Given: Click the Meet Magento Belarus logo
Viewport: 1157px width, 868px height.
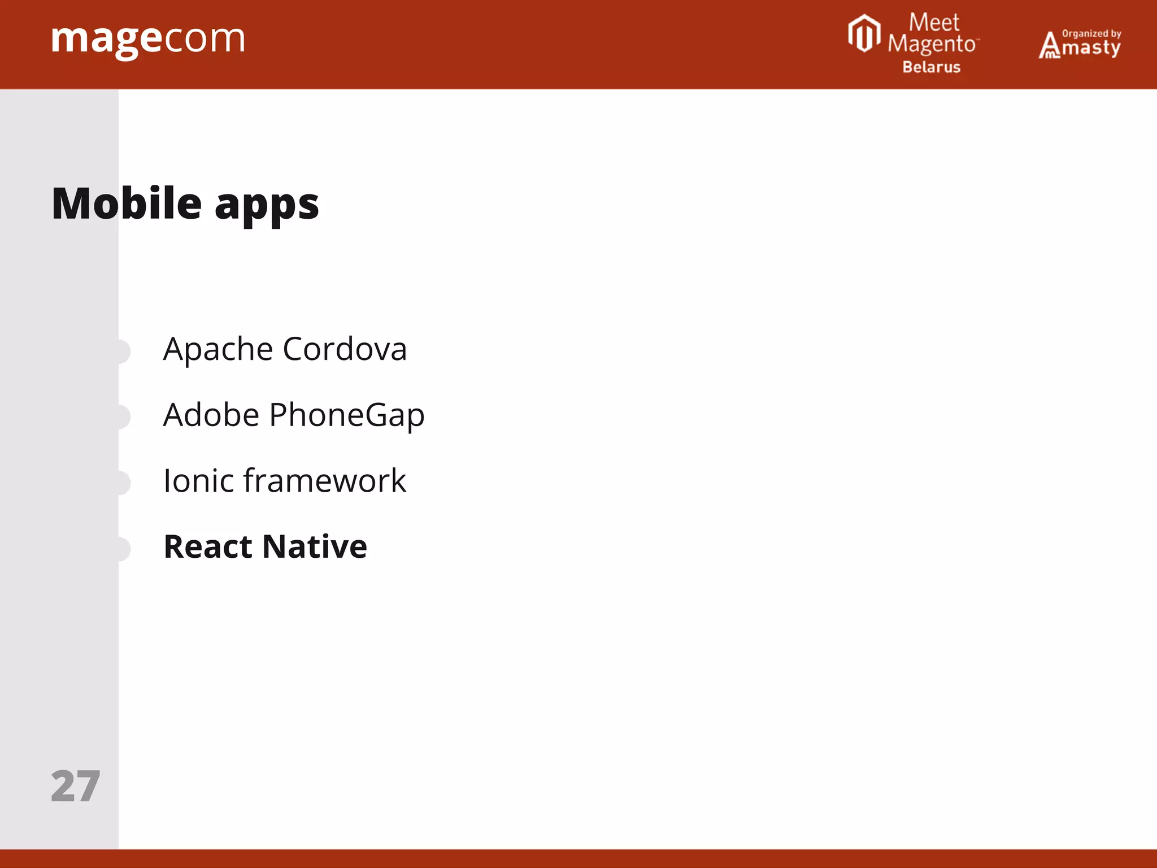Looking at the screenshot, I should coord(914,44).
